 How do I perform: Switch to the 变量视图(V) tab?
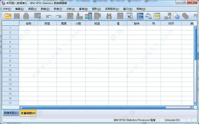coord(28,113)
